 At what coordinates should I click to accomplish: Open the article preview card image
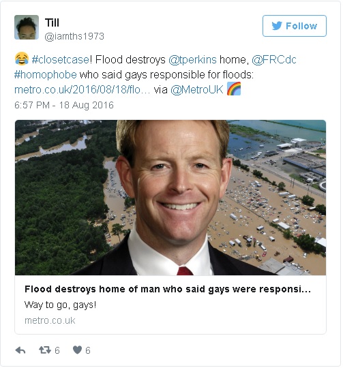pyautogui.click(x=170, y=198)
